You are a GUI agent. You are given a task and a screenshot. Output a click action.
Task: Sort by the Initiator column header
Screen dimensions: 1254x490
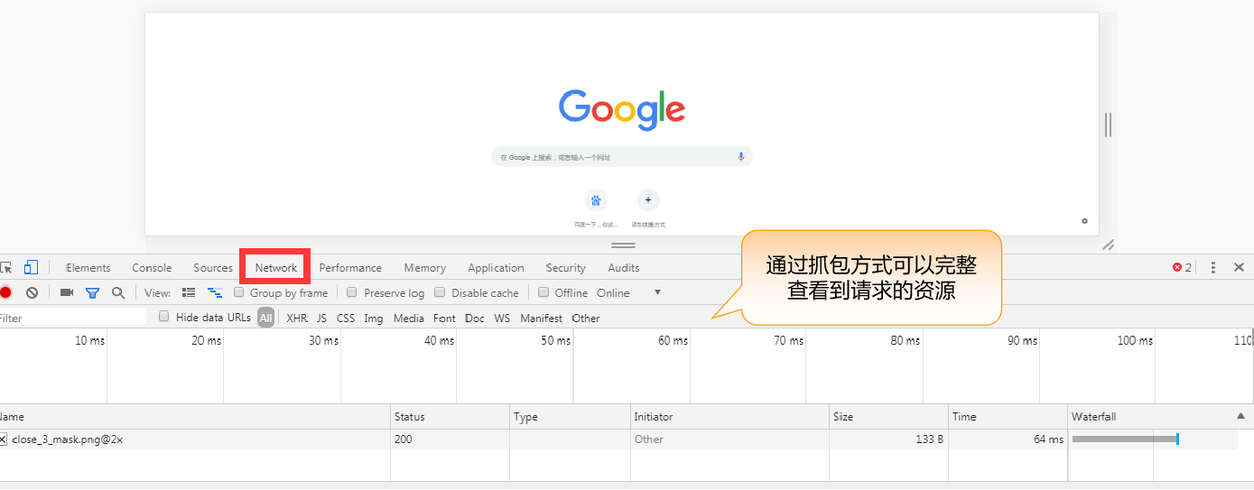point(729,416)
